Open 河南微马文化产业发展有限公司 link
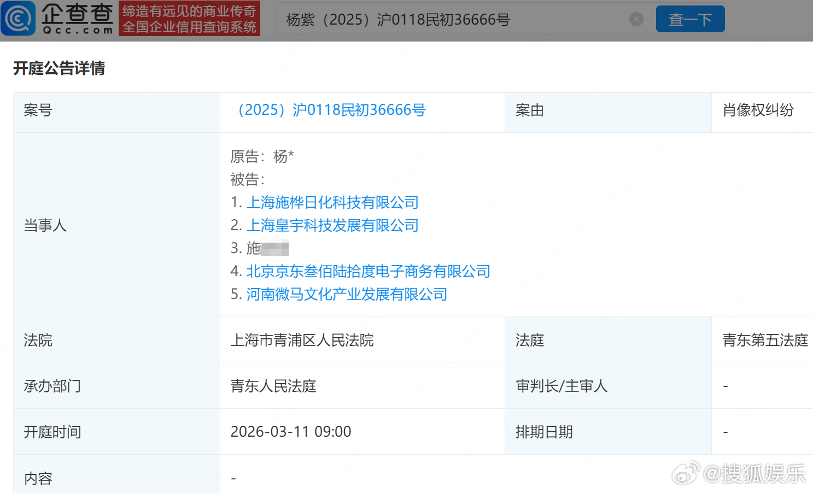The image size is (813, 493). [347, 294]
